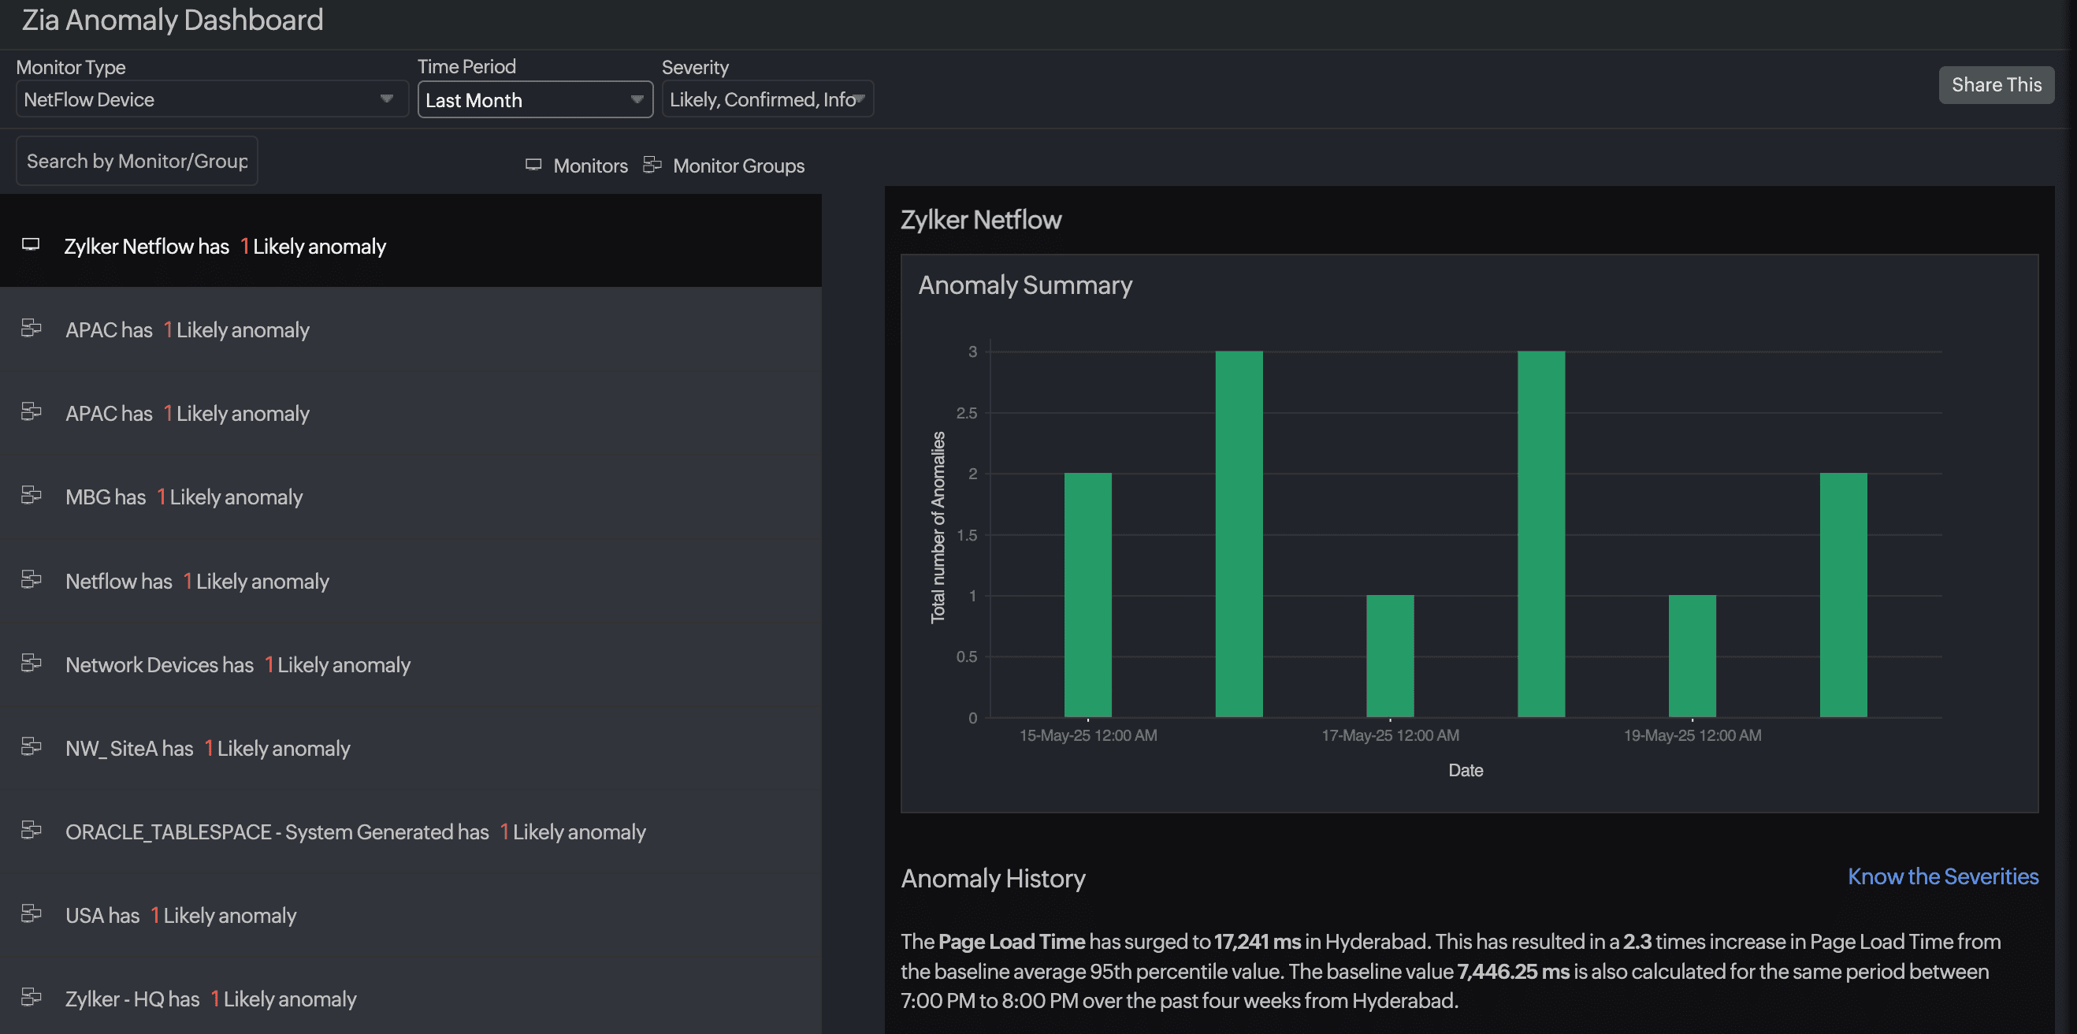Click the monitor icon beside Zylker Netflow

point(31,243)
